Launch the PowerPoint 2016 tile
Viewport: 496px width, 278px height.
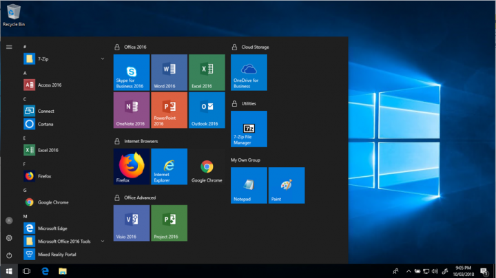(169, 110)
